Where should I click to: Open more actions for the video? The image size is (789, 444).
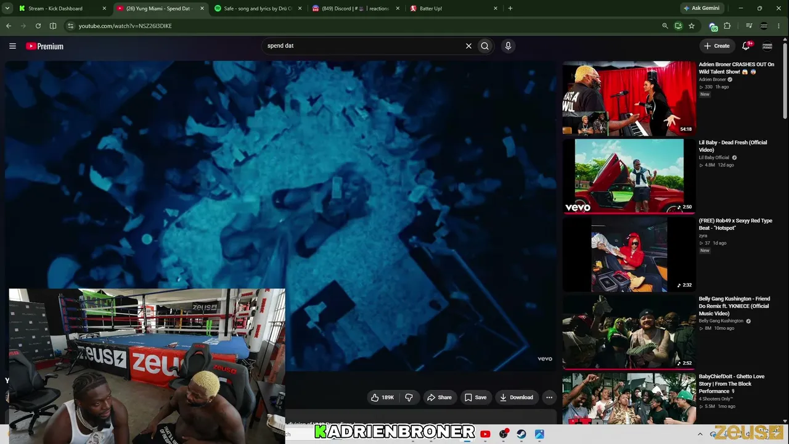coord(549,398)
